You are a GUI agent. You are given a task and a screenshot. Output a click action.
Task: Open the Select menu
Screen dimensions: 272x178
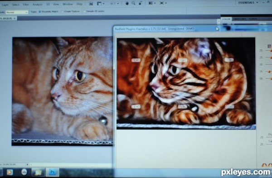click(x=15, y=5)
